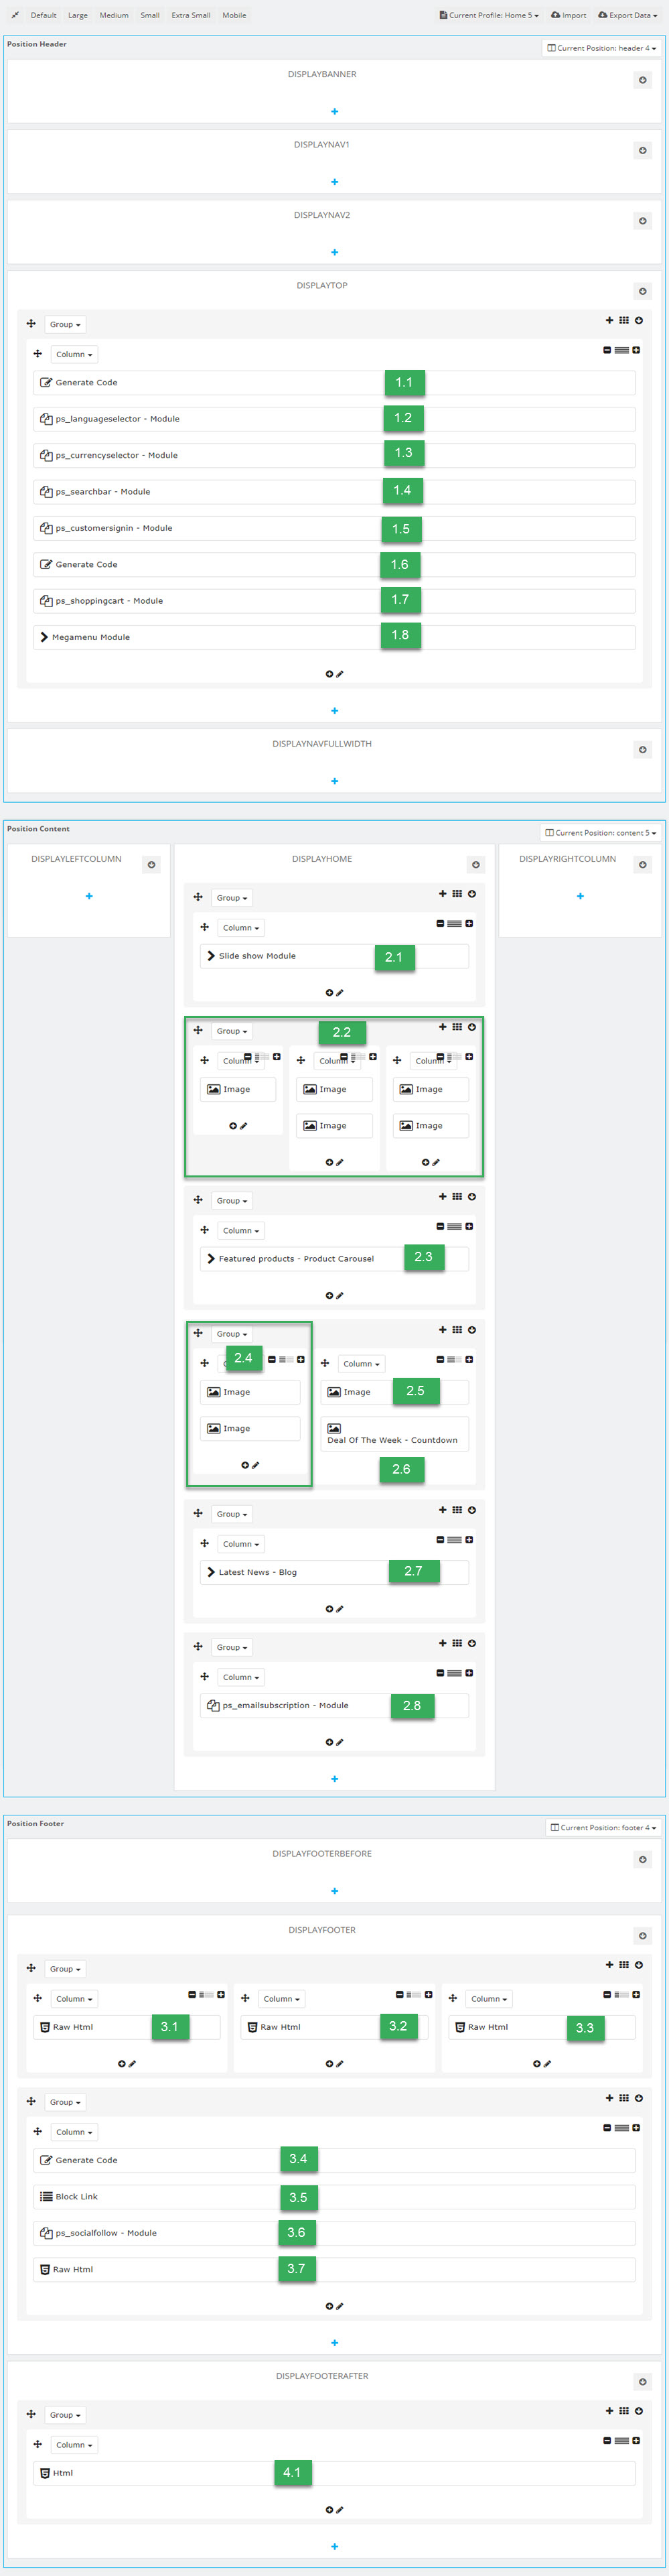Click the Slide show Module item

tap(257, 956)
